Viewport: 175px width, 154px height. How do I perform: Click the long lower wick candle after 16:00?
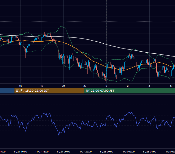click(x=26, y=53)
